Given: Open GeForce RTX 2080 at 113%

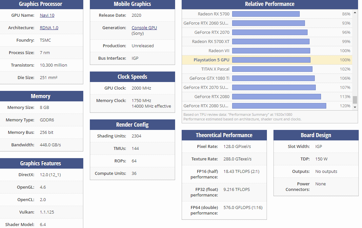Looking at the screenshot, I should [212, 97].
